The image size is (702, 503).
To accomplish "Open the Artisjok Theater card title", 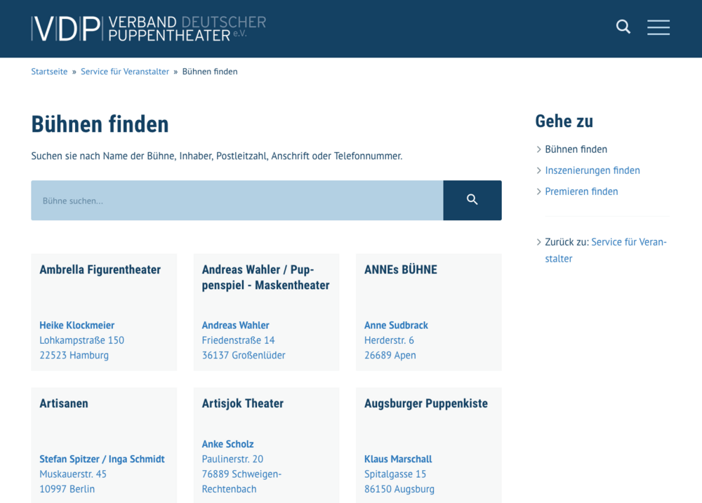I will point(243,403).
